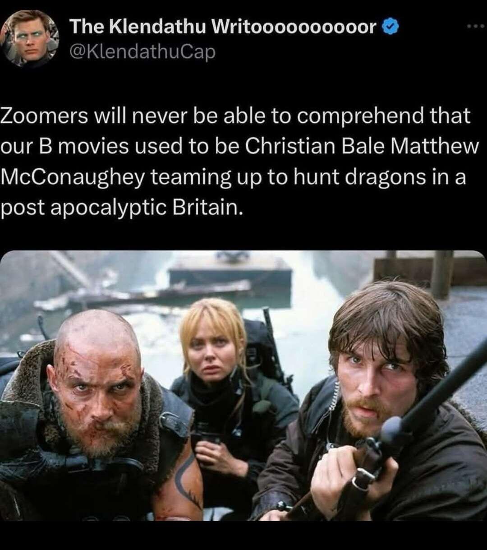This screenshot has height=550, width=487.
Task: Click the name Christian Bale in tweet text
Action: pyautogui.click(x=315, y=146)
